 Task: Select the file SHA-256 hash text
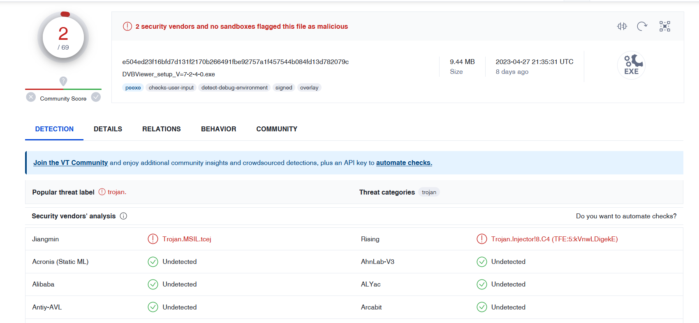point(235,62)
